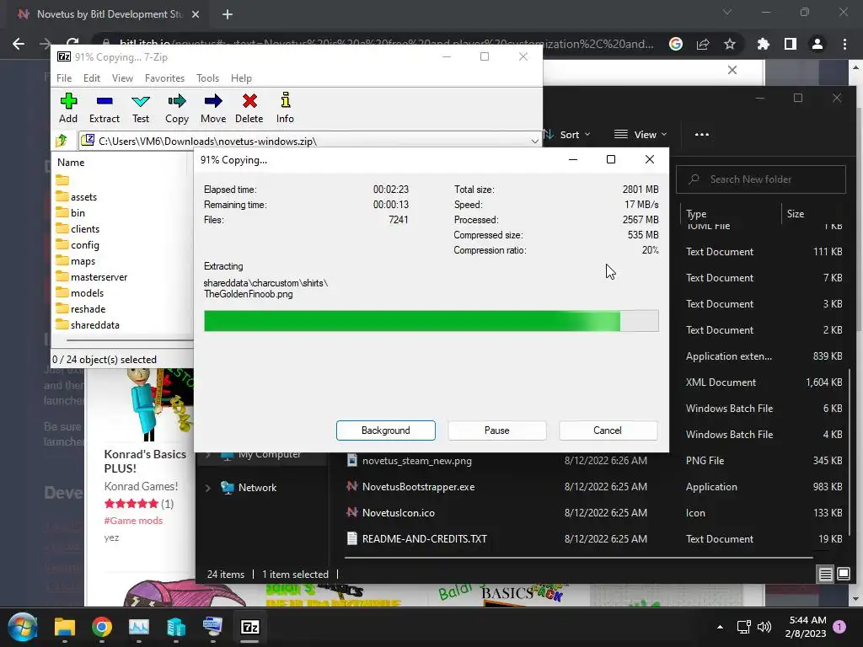Viewport: 863px width, 647px height.
Task: Open Google Chrome from taskbar
Action: coord(102,627)
